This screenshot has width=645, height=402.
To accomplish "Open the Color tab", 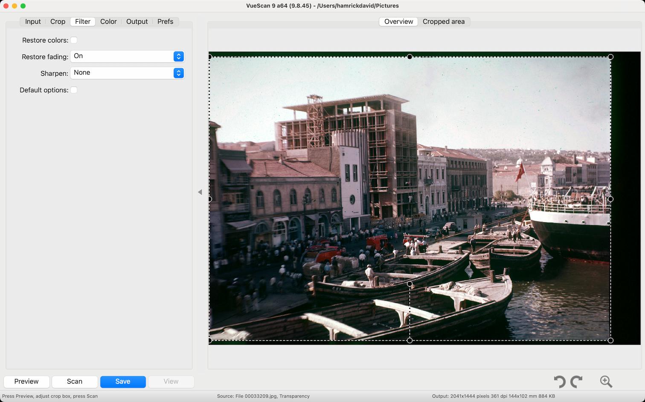I will click(108, 21).
